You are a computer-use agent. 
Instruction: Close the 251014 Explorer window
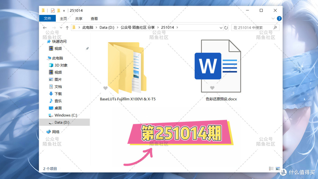point(275,10)
